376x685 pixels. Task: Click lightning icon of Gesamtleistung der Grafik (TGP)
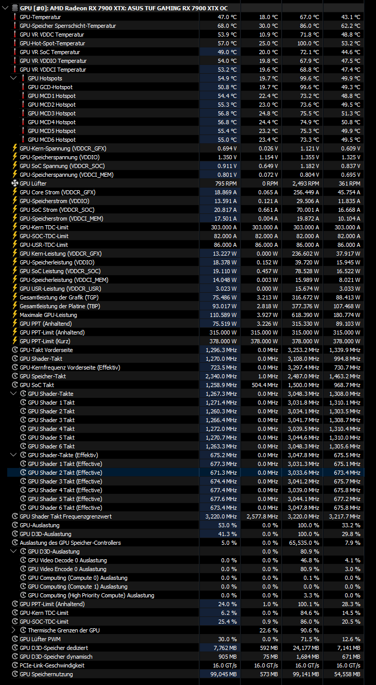click(15, 297)
